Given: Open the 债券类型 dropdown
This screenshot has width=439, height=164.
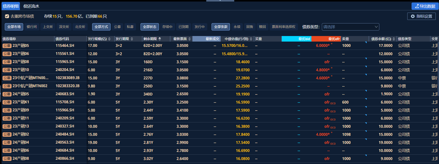Looking at the screenshot, I should coord(350,27).
